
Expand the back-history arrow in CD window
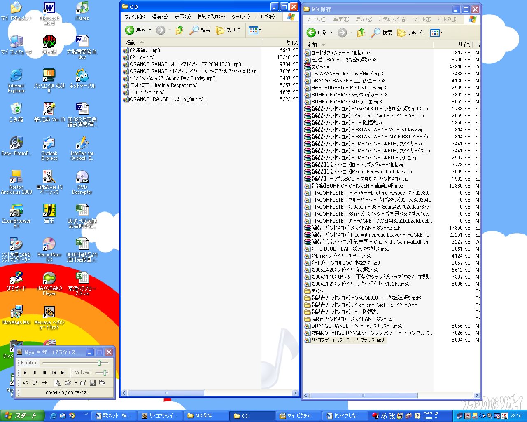[x=149, y=30]
